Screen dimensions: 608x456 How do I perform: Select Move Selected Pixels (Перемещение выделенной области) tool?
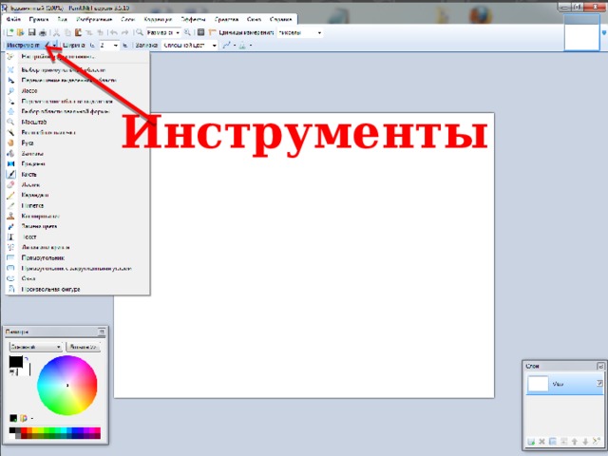tap(78, 80)
